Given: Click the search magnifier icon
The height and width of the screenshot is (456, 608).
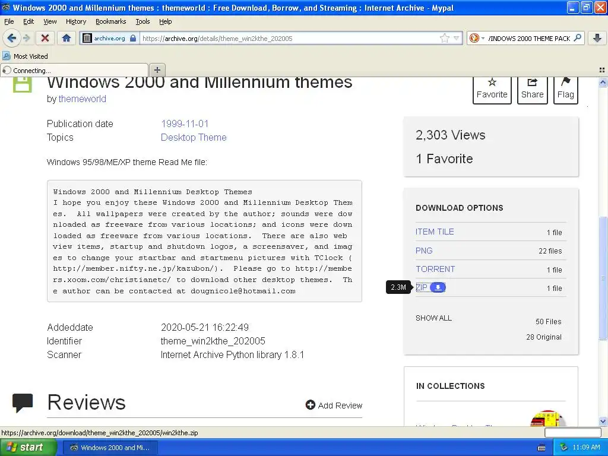Looking at the screenshot, I should (577, 38).
